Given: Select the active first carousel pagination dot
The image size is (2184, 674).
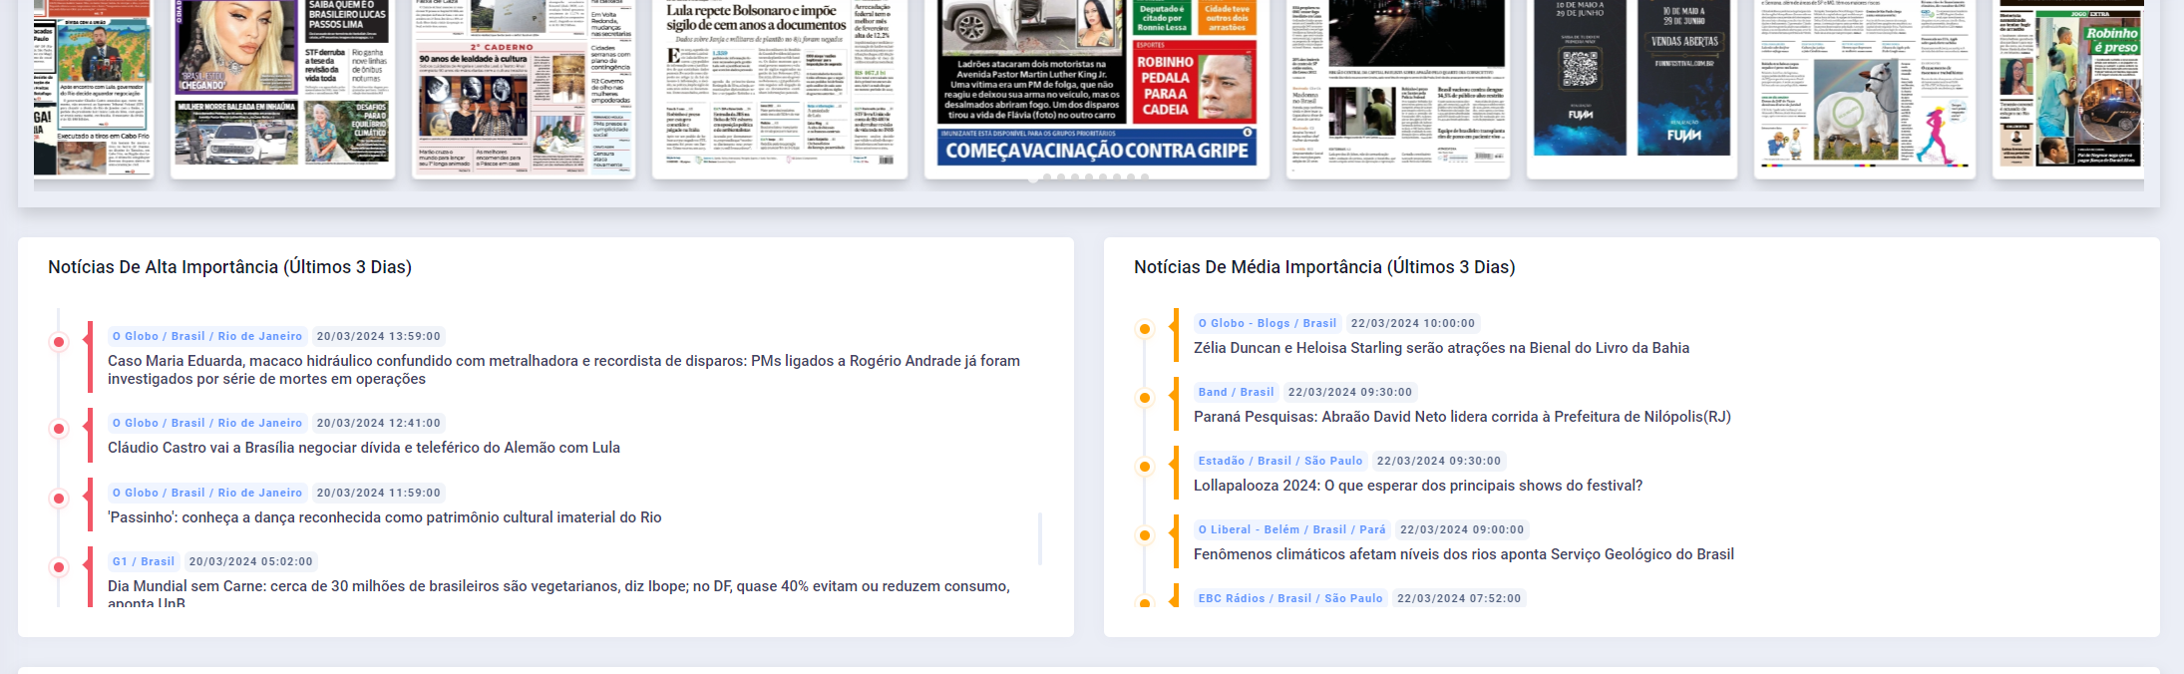Looking at the screenshot, I should pos(1032,177).
